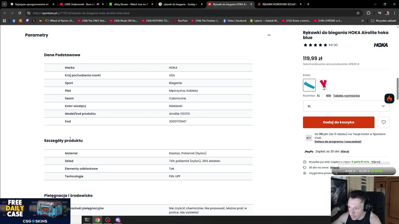Add product to wishlist with heart icon
The image size is (399, 224).
tap(383, 122)
